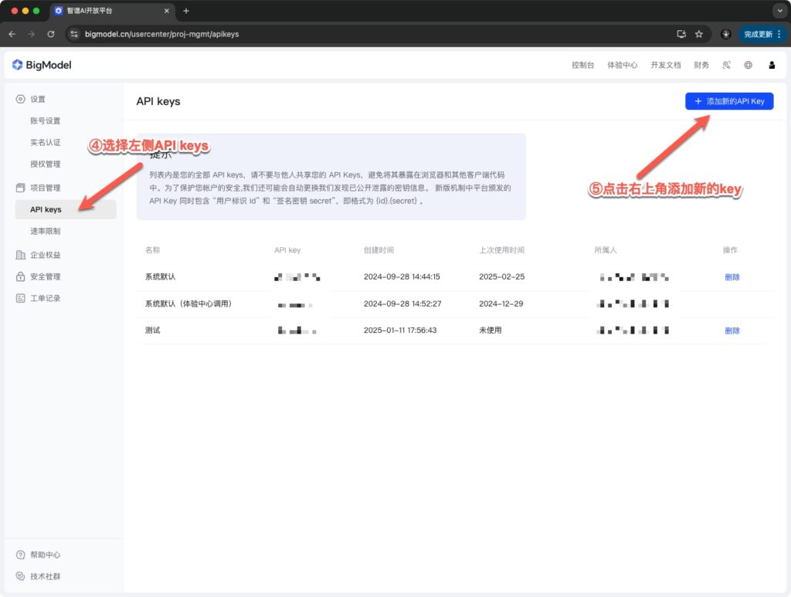
Task: Click the 添加新的API Key button
Action: click(x=728, y=101)
